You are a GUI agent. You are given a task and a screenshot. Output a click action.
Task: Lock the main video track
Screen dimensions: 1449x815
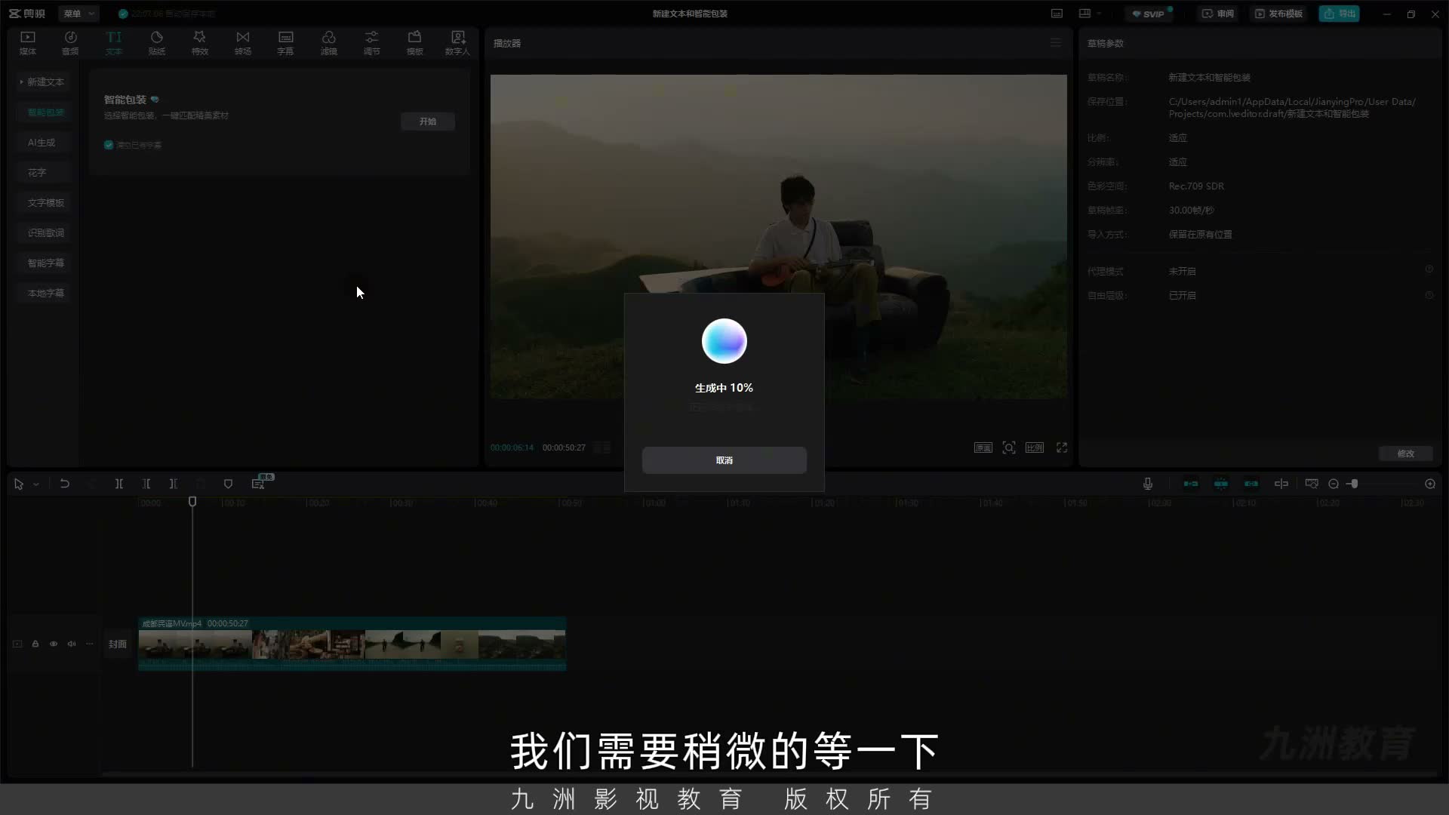coord(35,644)
